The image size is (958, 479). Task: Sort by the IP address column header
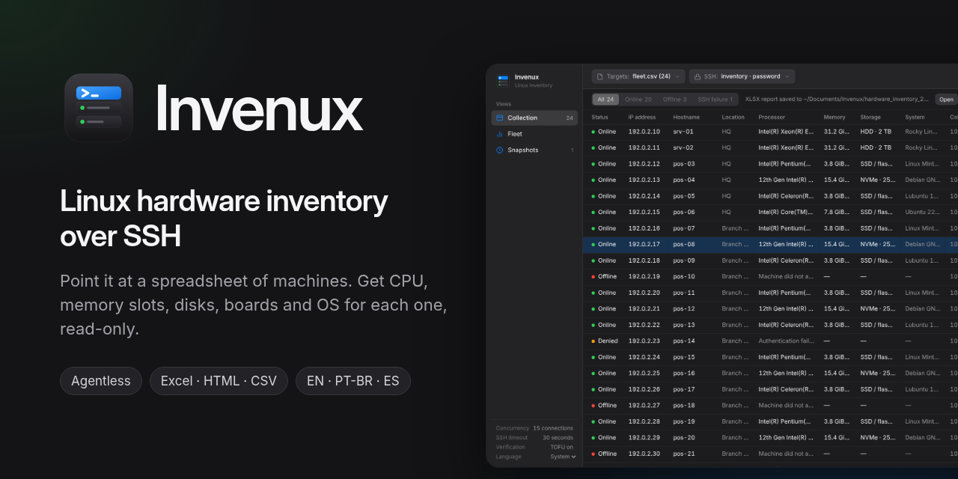641,117
